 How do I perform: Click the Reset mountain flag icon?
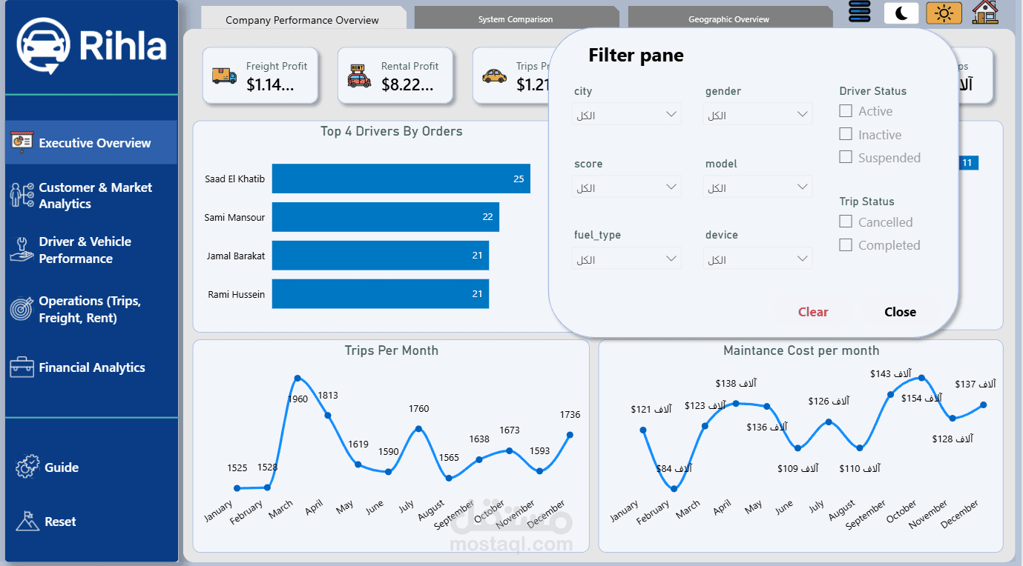pos(27,521)
